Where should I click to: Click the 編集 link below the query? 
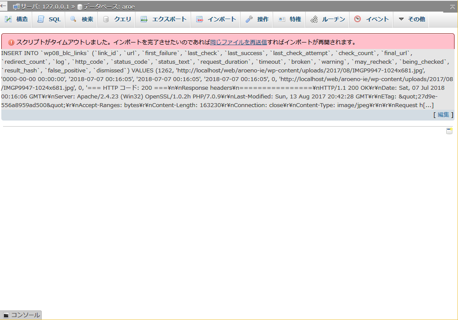(x=443, y=114)
